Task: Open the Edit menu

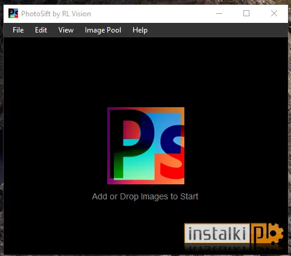Action: tap(41, 30)
